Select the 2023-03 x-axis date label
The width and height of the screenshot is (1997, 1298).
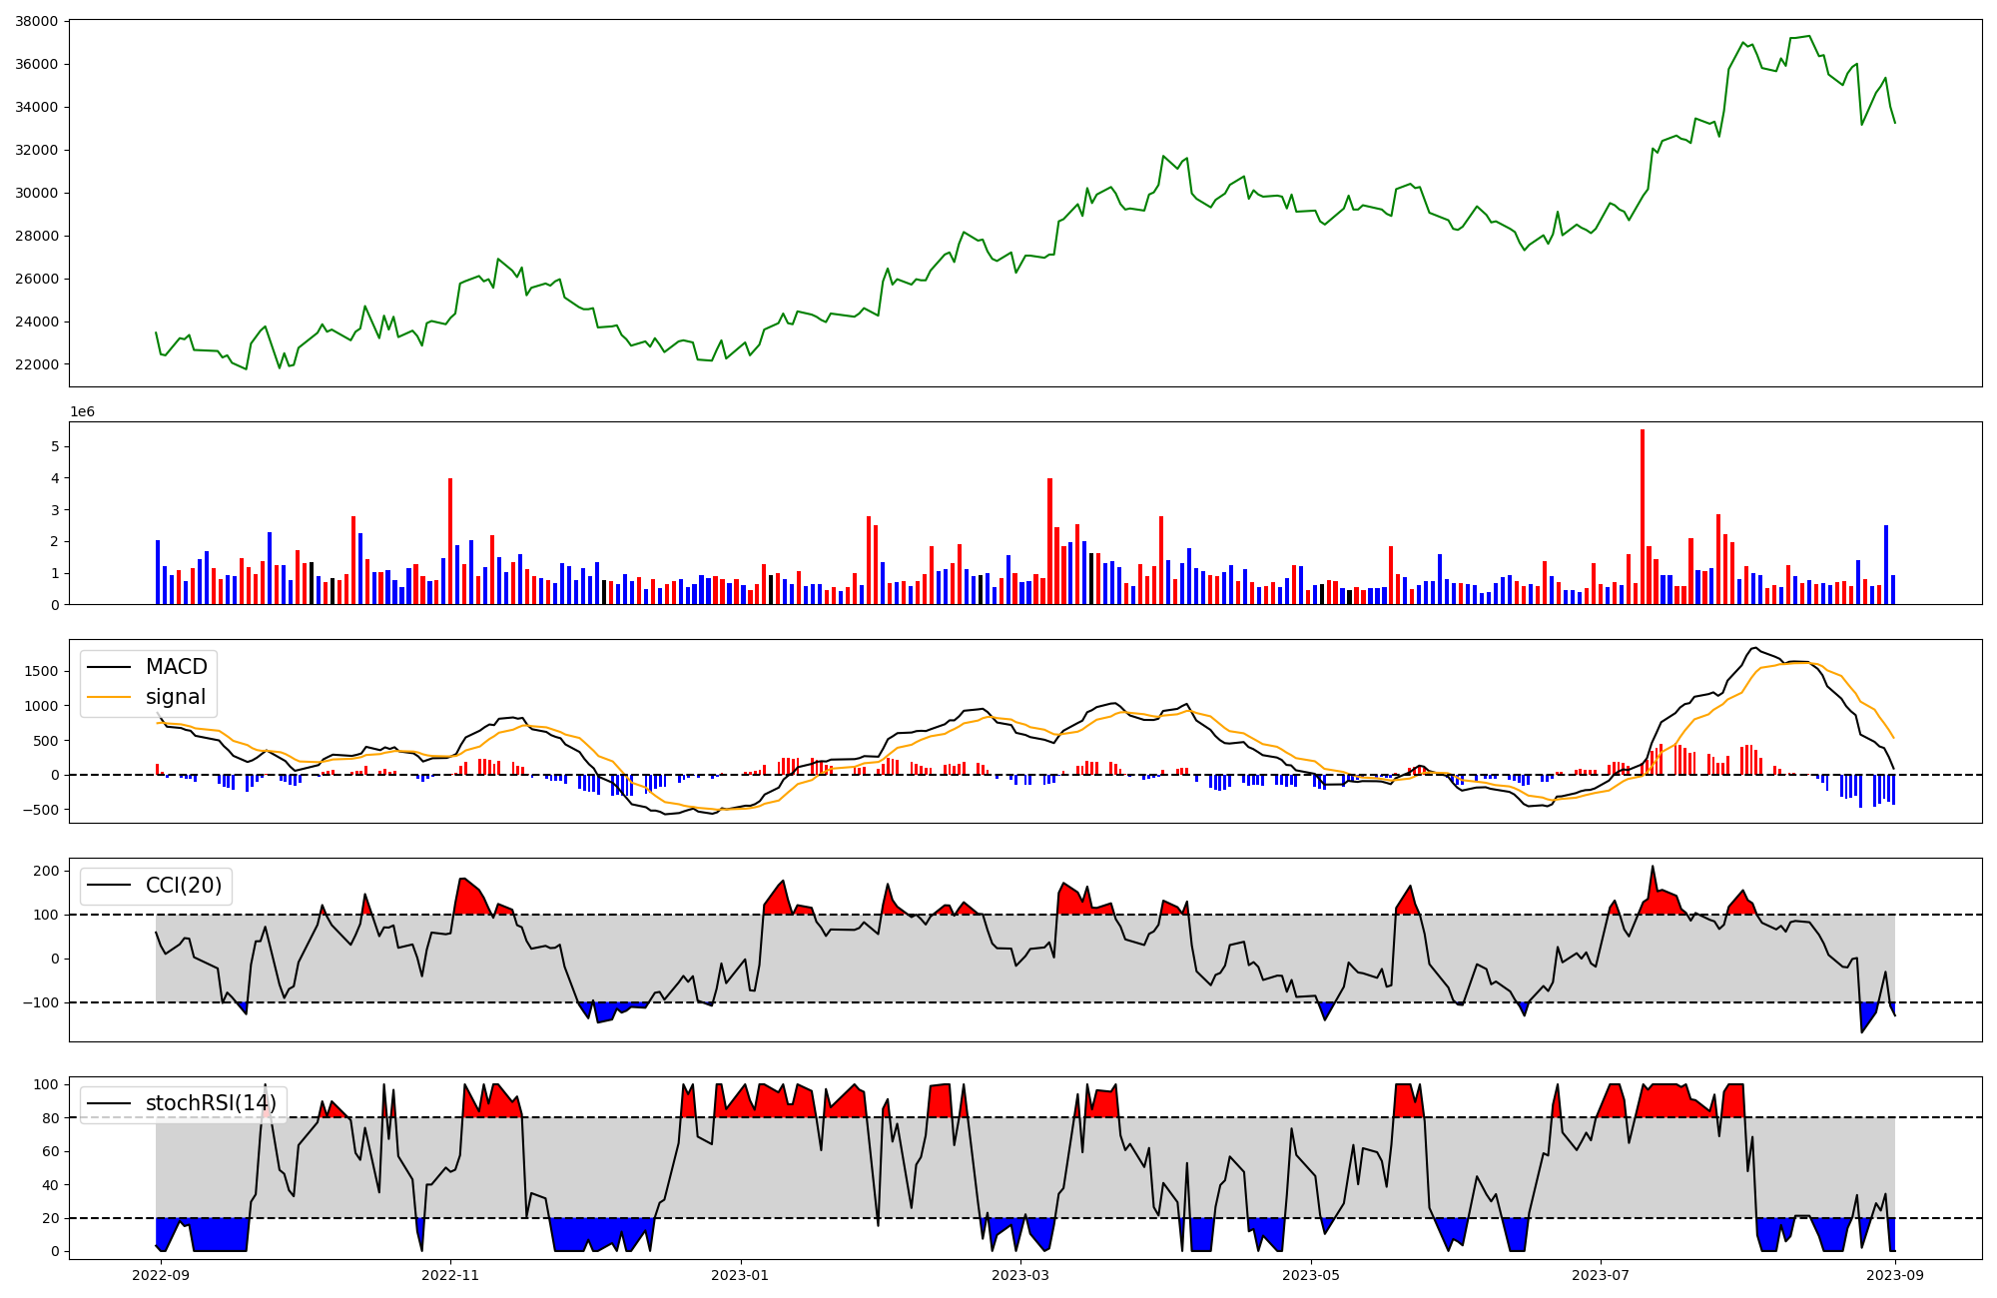click(x=1020, y=1275)
